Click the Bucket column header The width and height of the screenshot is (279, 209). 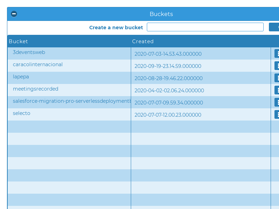(18, 41)
